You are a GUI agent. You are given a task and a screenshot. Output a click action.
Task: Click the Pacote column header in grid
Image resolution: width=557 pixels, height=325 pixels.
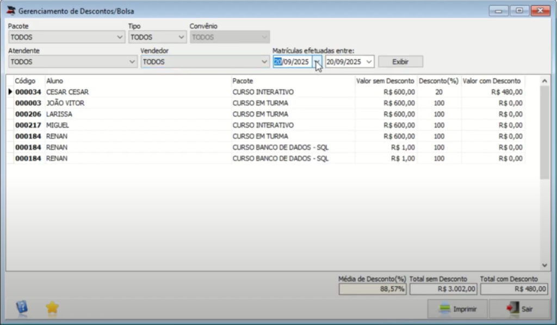[243, 81]
